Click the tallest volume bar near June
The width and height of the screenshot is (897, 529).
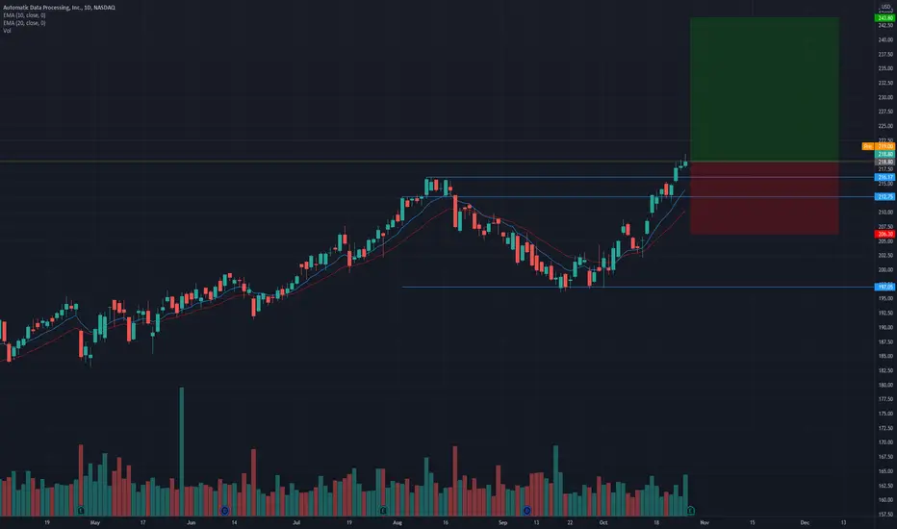tap(182, 452)
